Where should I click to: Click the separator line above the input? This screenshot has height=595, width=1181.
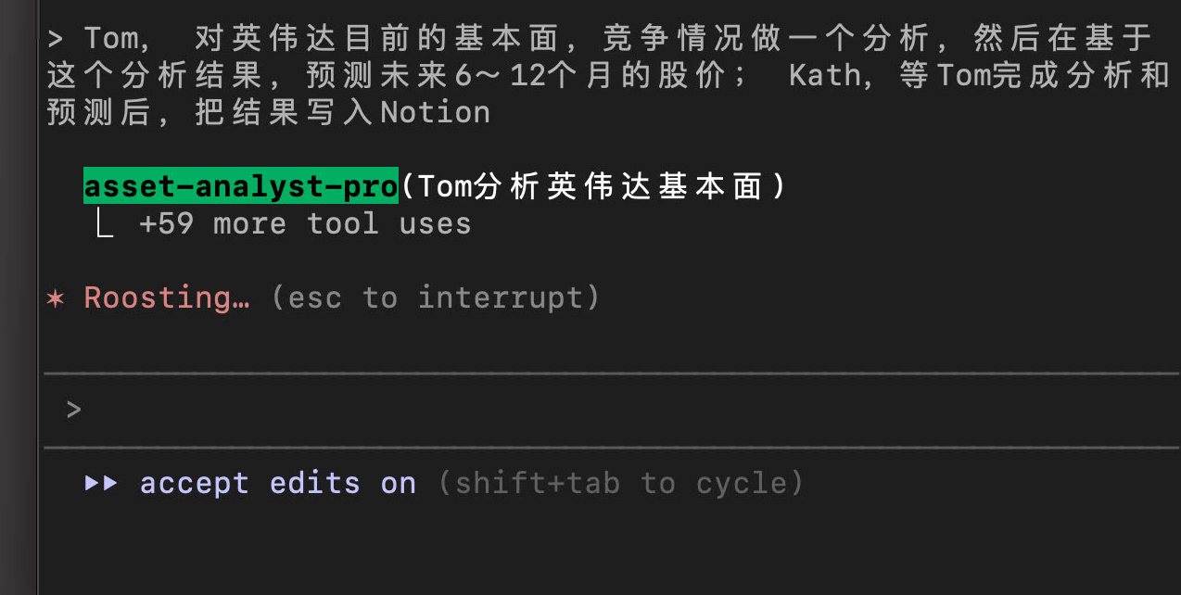coord(612,373)
